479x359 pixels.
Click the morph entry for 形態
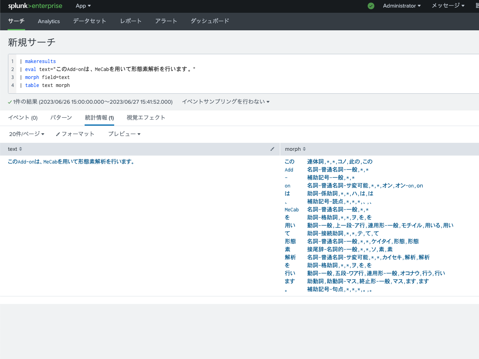pyautogui.click(x=352, y=241)
